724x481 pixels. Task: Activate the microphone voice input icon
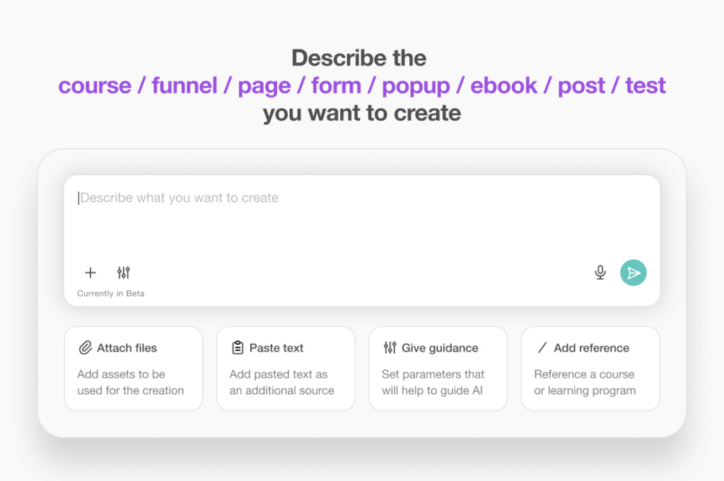600,273
